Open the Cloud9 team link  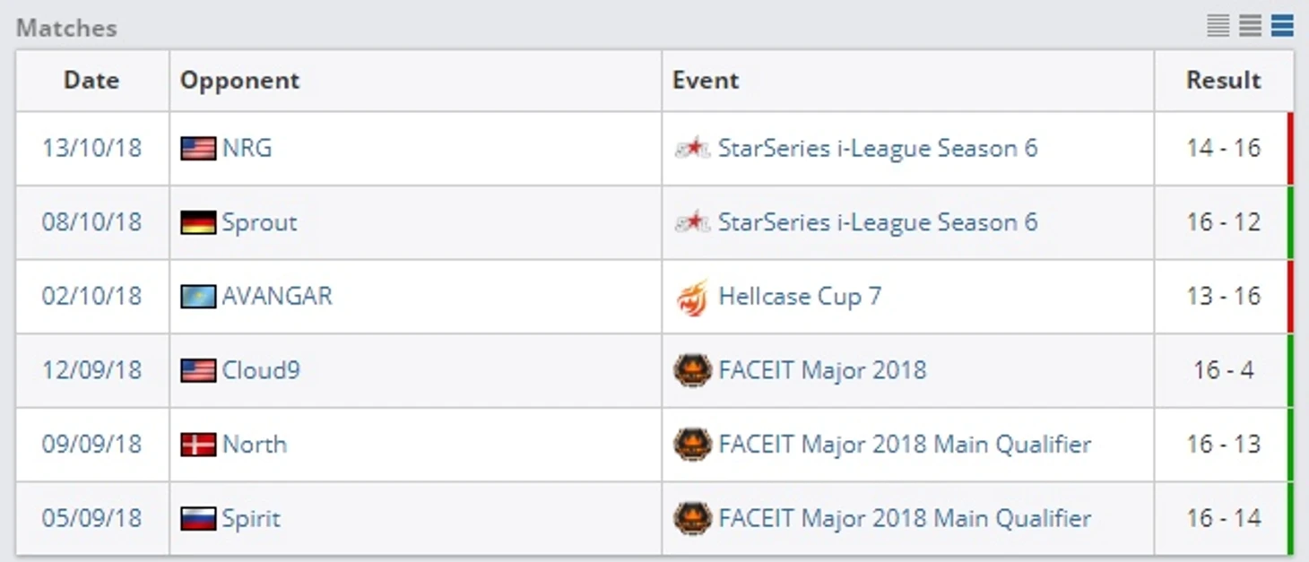click(261, 370)
